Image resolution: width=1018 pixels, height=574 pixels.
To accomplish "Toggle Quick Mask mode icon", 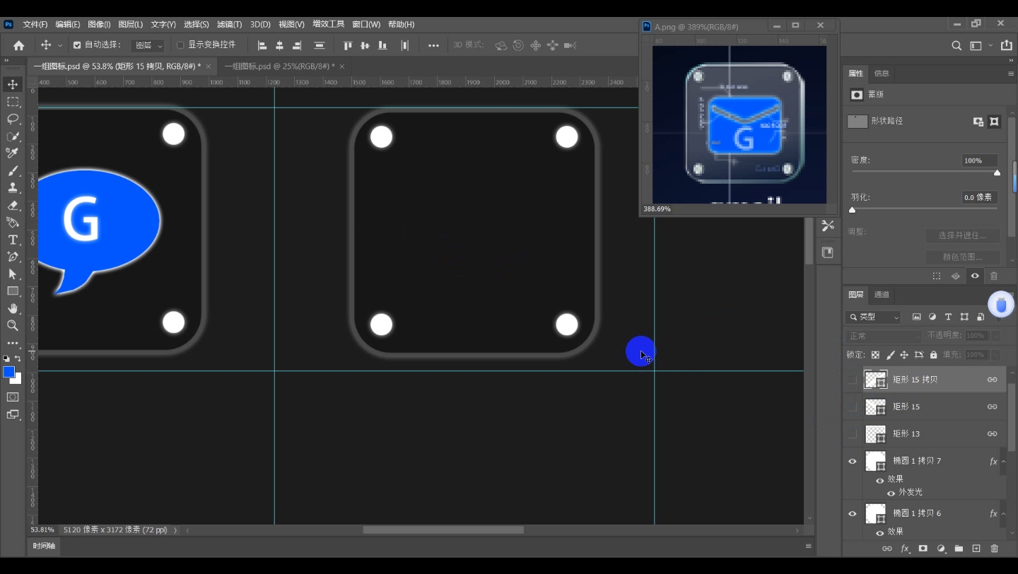I will (x=13, y=397).
